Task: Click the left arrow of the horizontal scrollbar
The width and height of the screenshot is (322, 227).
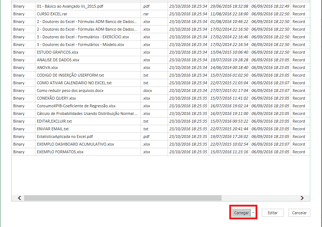Action: 19,198
